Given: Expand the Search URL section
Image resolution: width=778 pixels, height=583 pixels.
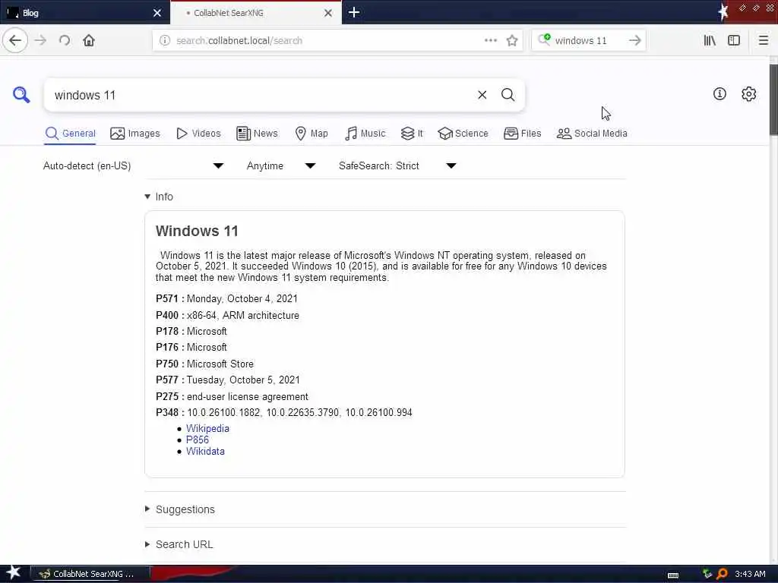Looking at the screenshot, I should click(179, 544).
